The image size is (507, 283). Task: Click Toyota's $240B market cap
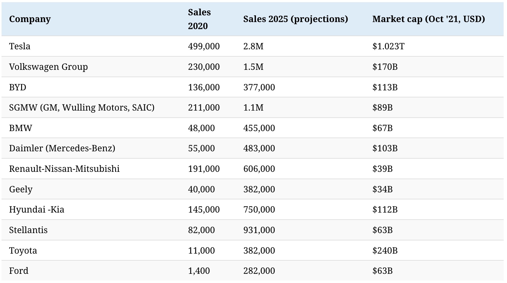[x=385, y=251]
